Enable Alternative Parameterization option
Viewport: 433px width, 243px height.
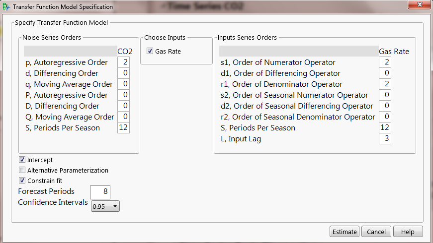pyautogui.click(x=22, y=170)
